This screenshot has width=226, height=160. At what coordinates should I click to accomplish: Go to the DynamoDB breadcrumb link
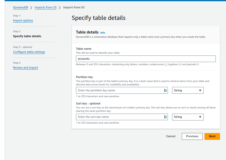(20, 7)
